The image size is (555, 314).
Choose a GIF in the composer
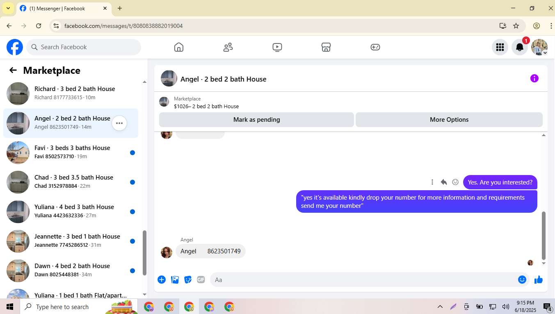[x=201, y=280]
